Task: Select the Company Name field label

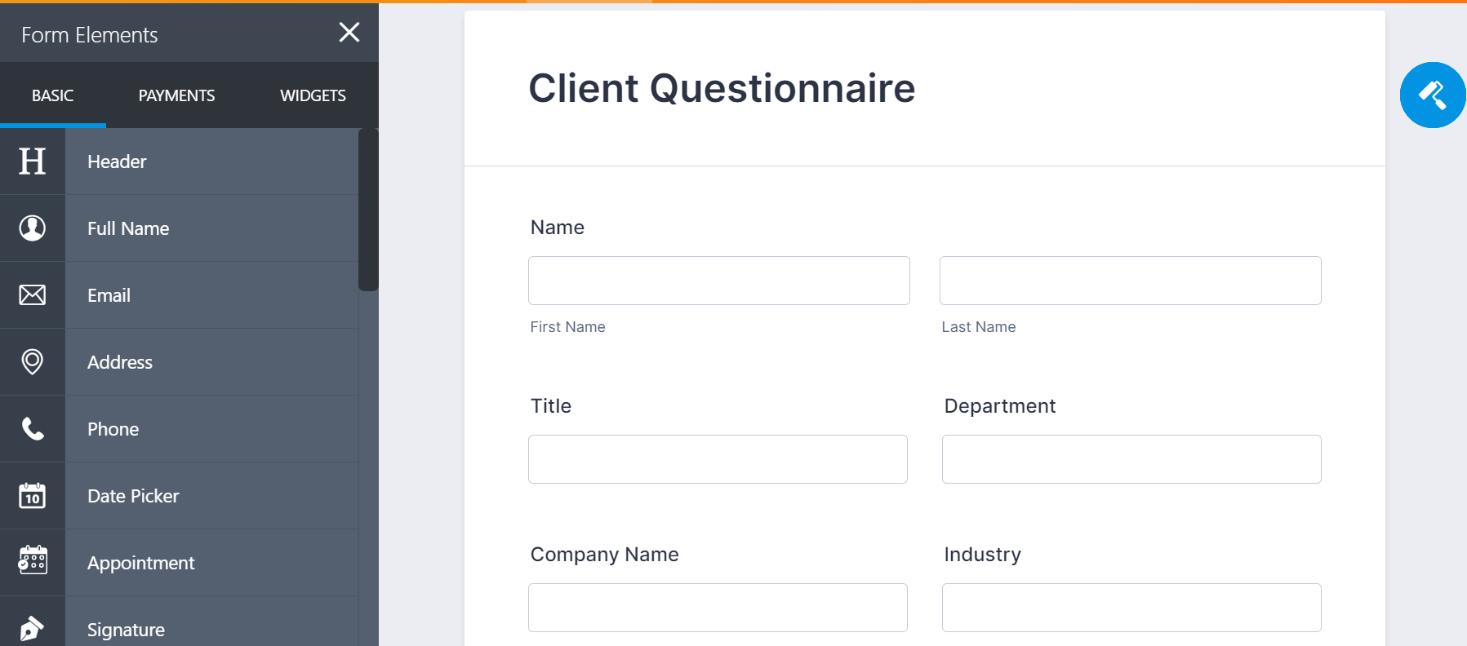Action: point(605,555)
